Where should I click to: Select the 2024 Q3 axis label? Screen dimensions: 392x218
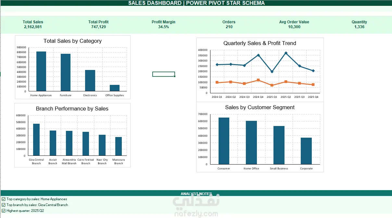(x=244, y=97)
